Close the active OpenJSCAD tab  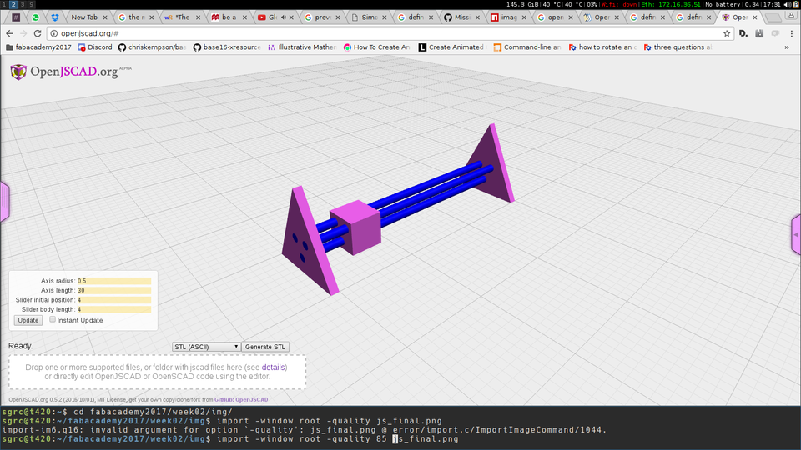755,17
